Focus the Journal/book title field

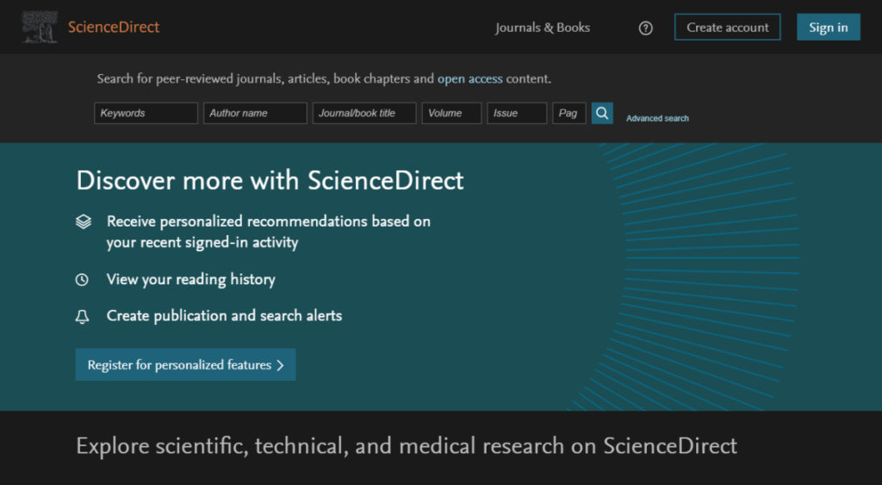[x=364, y=113]
